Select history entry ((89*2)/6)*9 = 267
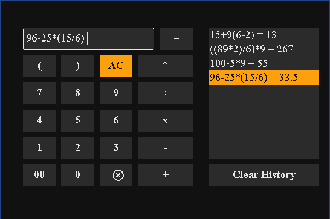The image size is (330, 219). tap(252, 49)
